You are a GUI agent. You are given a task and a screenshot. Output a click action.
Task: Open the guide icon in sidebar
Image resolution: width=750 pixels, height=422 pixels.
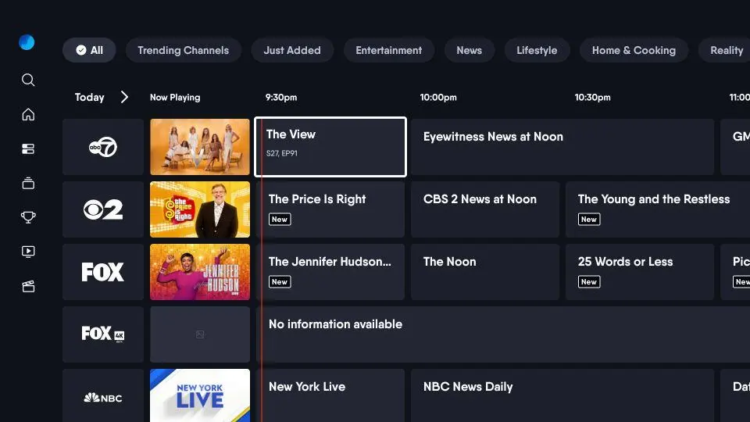[28, 148]
